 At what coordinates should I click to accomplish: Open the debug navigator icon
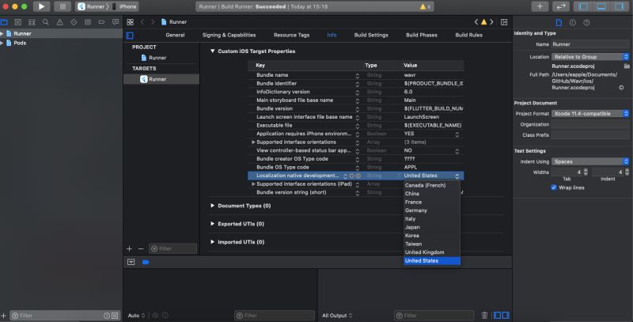[88, 22]
